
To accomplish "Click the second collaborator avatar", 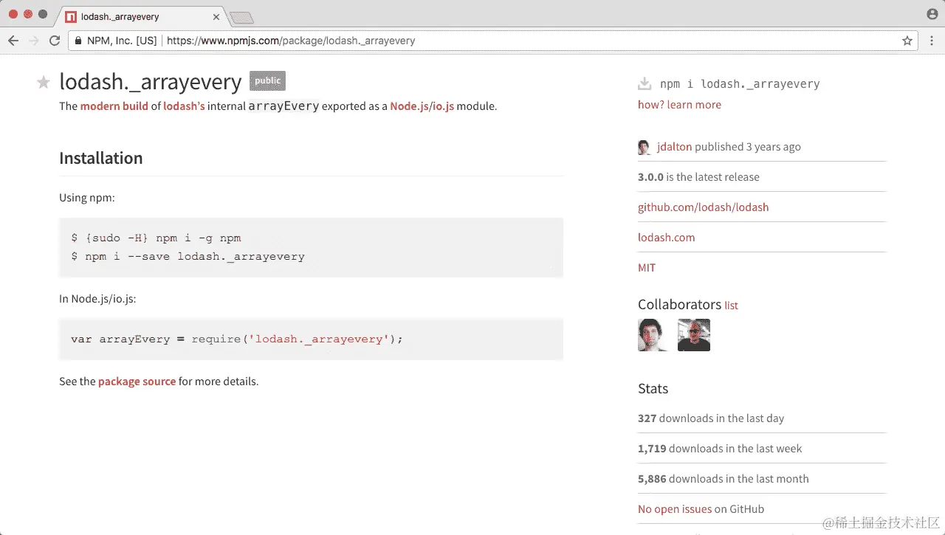I will (x=694, y=335).
